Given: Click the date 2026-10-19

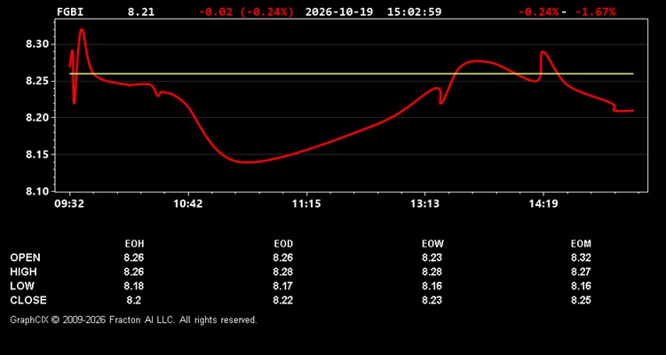Looking at the screenshot, I should point(339,12).
